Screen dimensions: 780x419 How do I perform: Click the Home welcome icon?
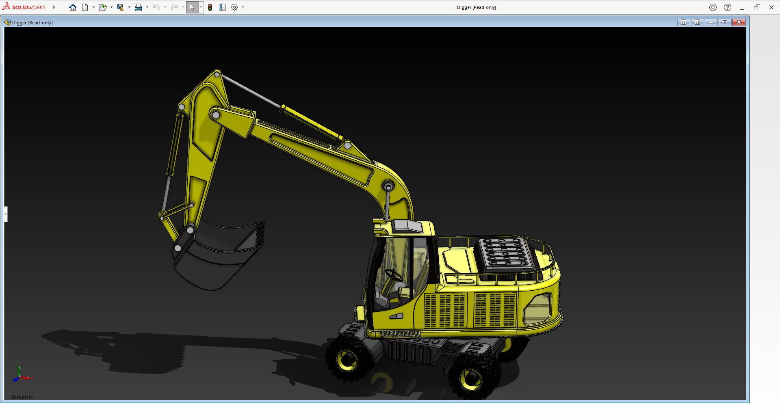click(x=73, y=7)
